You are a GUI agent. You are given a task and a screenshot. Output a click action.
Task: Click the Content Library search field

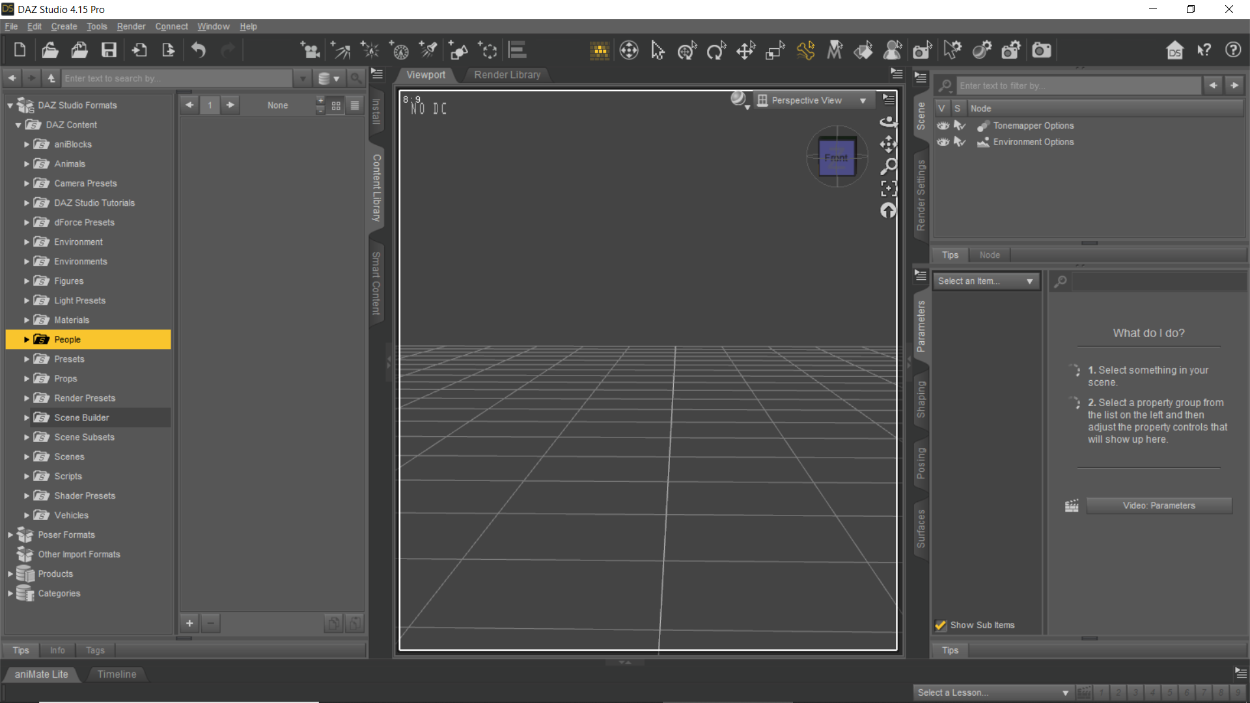[176, 78]
